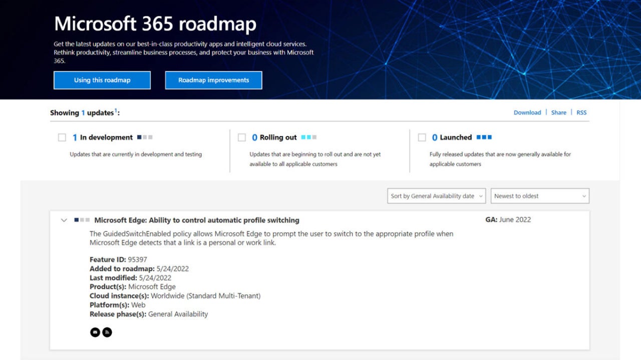This screenshot has height=360, width=641.
Task: Open the Sort by General Availability date dropdown
Action: pyautogui.click(x=436, y=196)
